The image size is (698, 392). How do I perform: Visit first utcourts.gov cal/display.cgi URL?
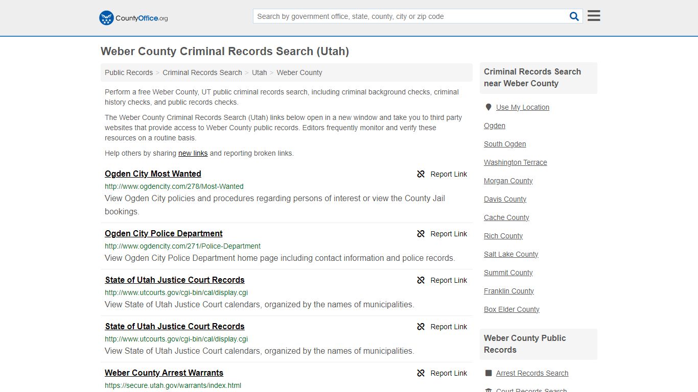176,292
